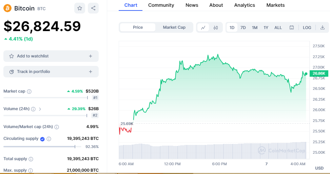Show Volume/Market cap info icon
The width and height of the screenshot is (330, 174).
coord(57,127)
